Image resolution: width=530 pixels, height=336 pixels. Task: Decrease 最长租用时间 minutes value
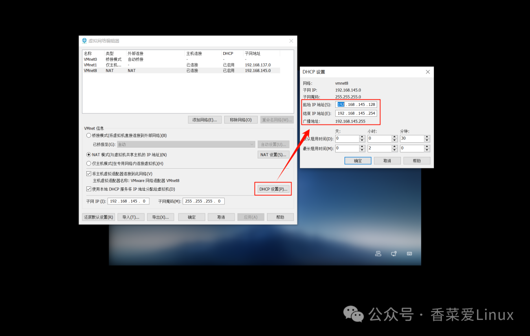point(427,150)
